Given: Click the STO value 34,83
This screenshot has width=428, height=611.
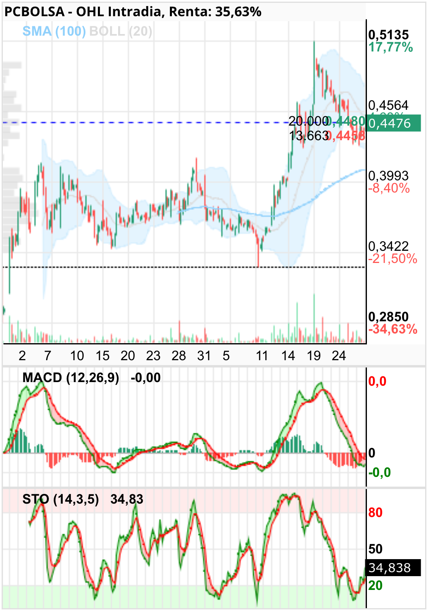Looking at the screenshot, I should click(127, 499).
